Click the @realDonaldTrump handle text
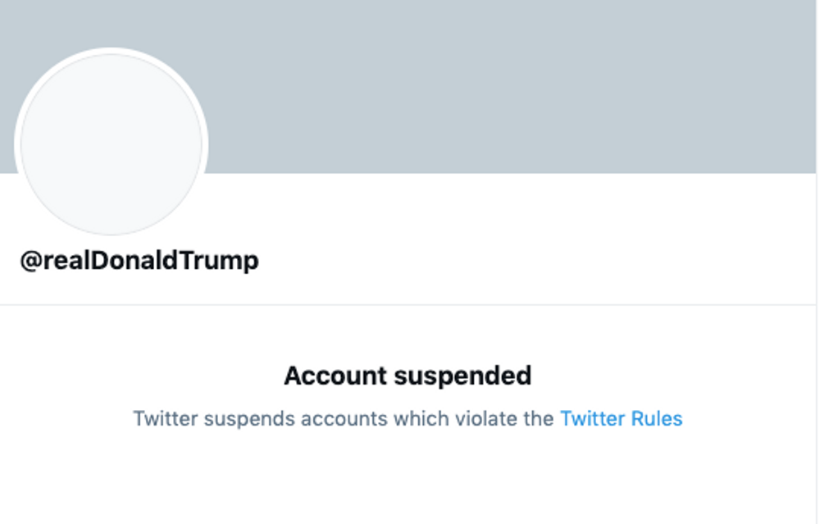The width and height of the screenshot is (820, 524). pyautogui.click(x=139, y=261)
